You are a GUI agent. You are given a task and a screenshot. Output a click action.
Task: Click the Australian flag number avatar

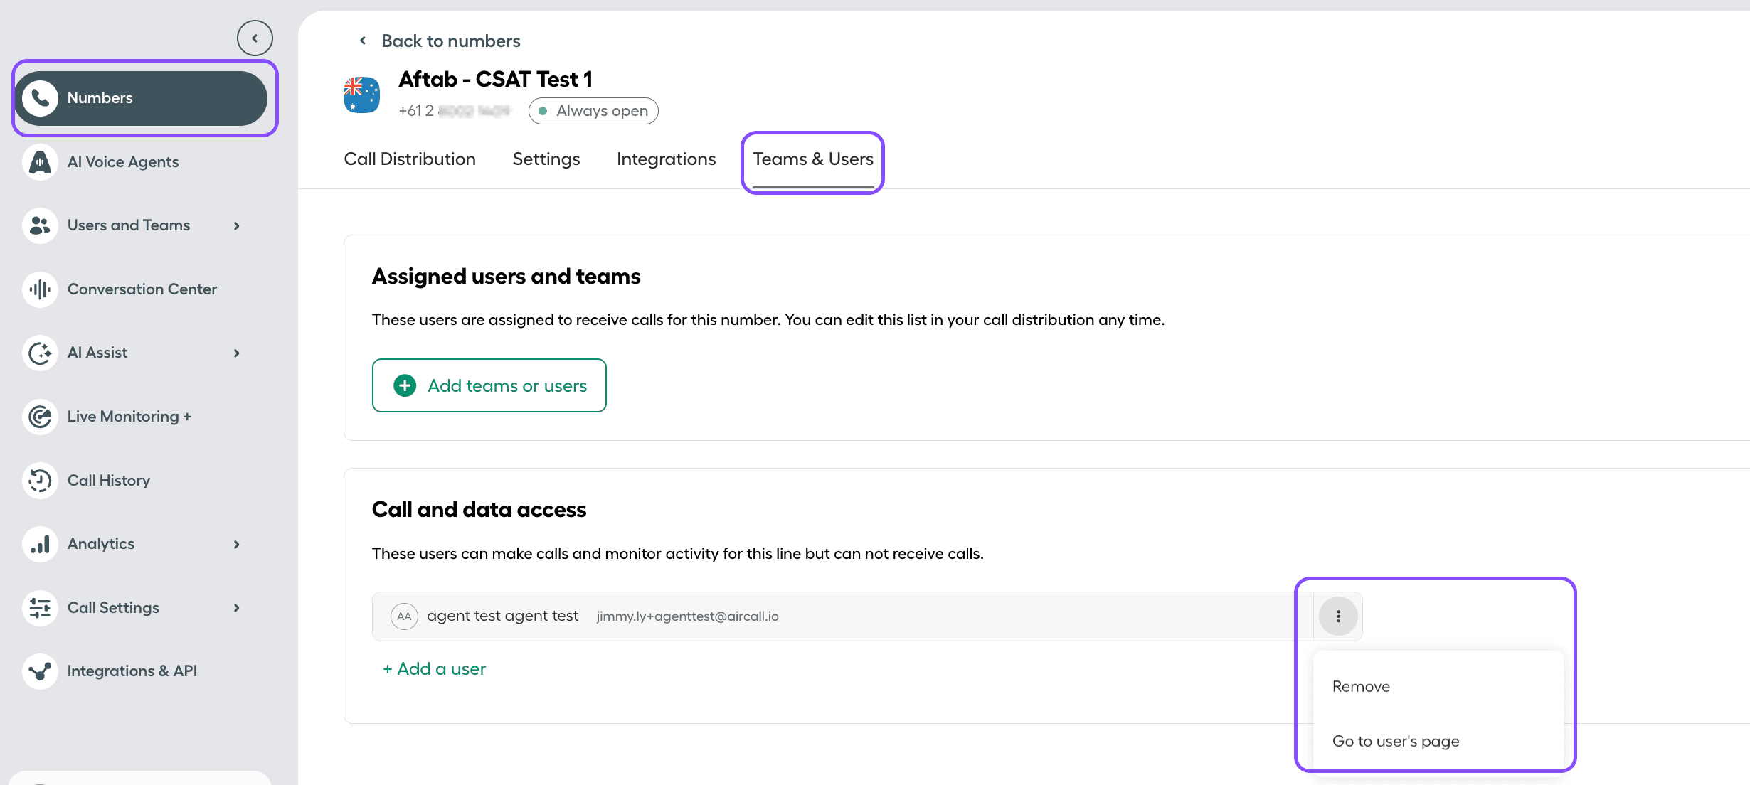(361, 95)
